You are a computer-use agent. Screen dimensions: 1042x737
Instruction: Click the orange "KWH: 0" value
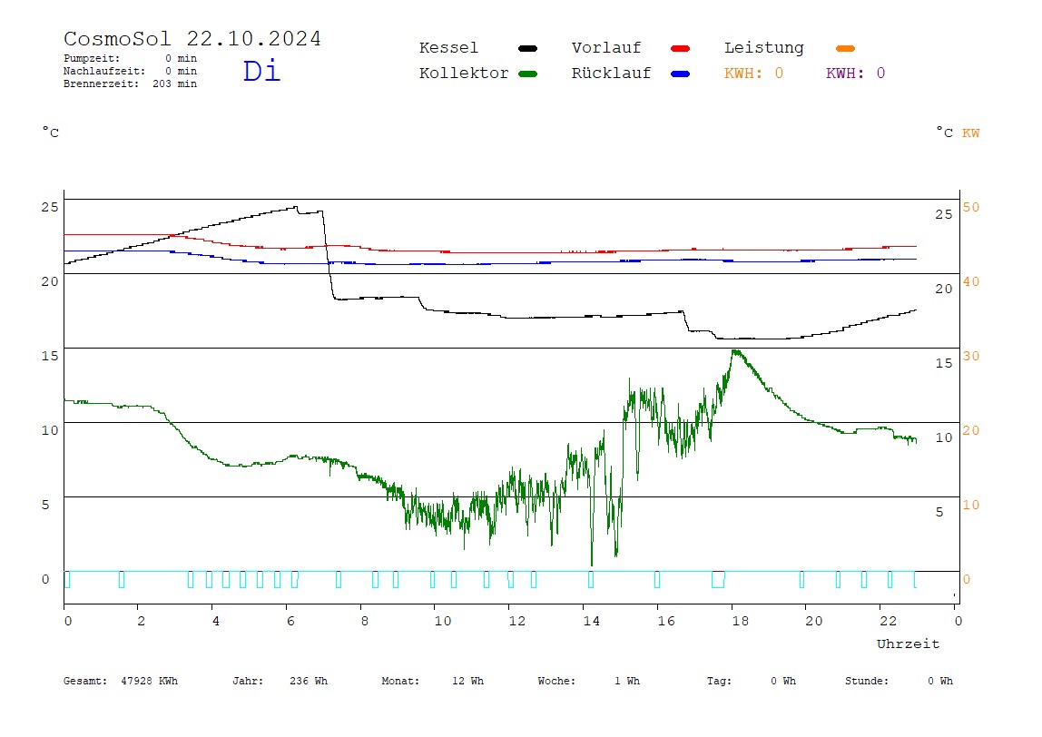click(x=753, y=74)
